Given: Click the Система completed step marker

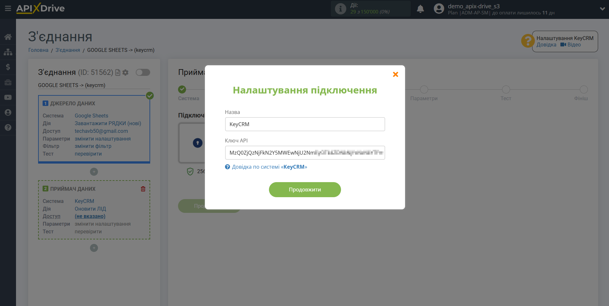Looking at the screenshot, I should coord(182,89).
